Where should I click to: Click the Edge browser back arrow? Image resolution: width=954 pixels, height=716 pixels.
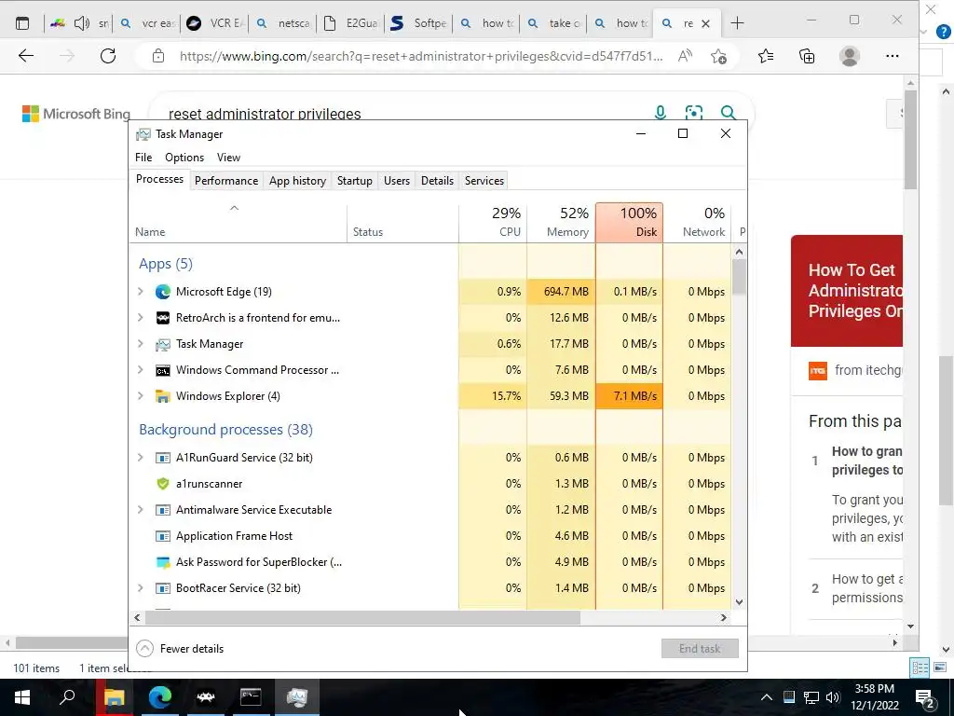tap(26, 56)
